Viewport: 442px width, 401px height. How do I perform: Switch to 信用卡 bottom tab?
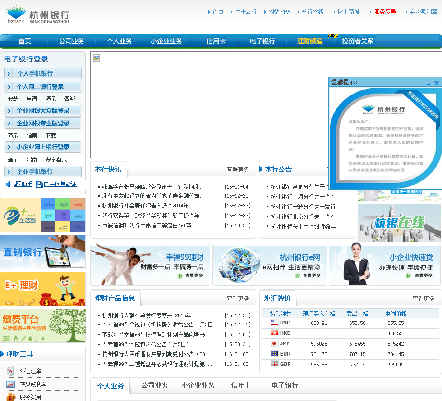click(241, 386)
